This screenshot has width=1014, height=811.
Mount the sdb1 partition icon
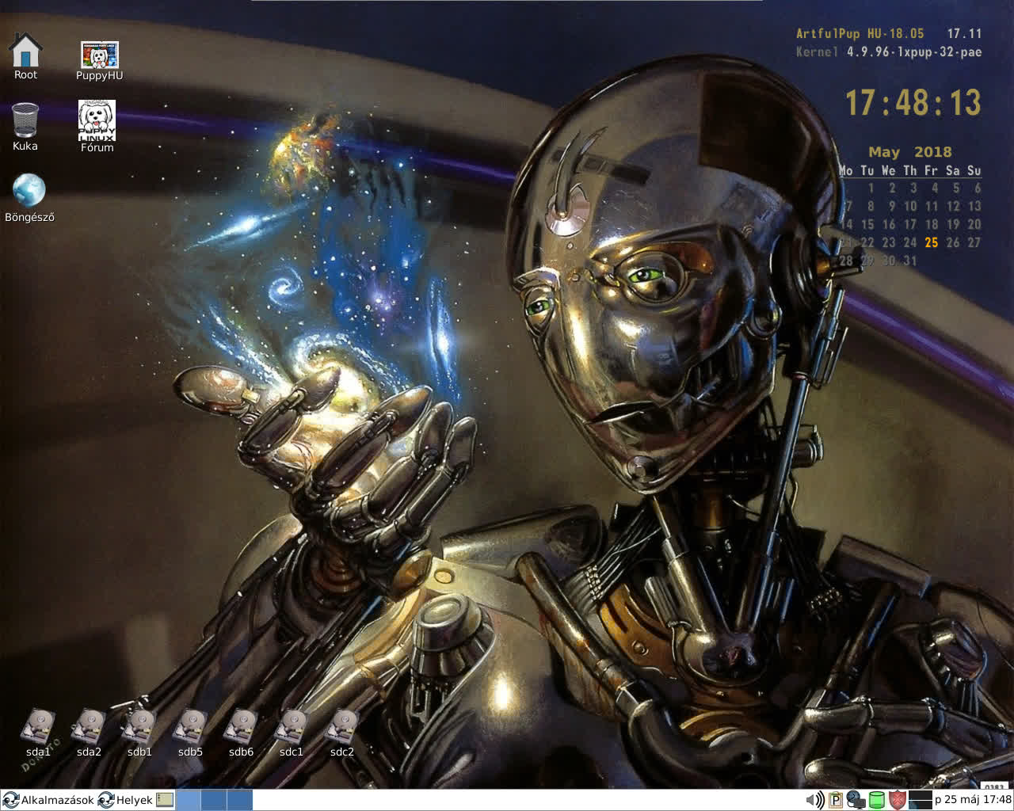[x=139, y=733]
